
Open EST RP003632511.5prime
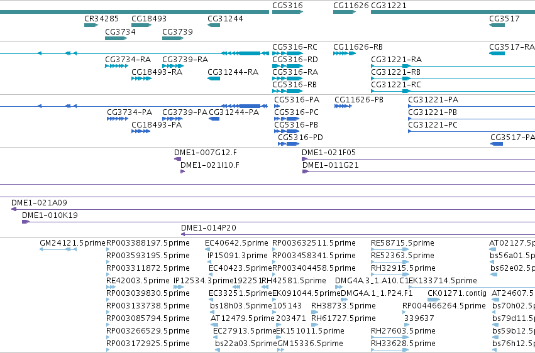tap(274, 249)
